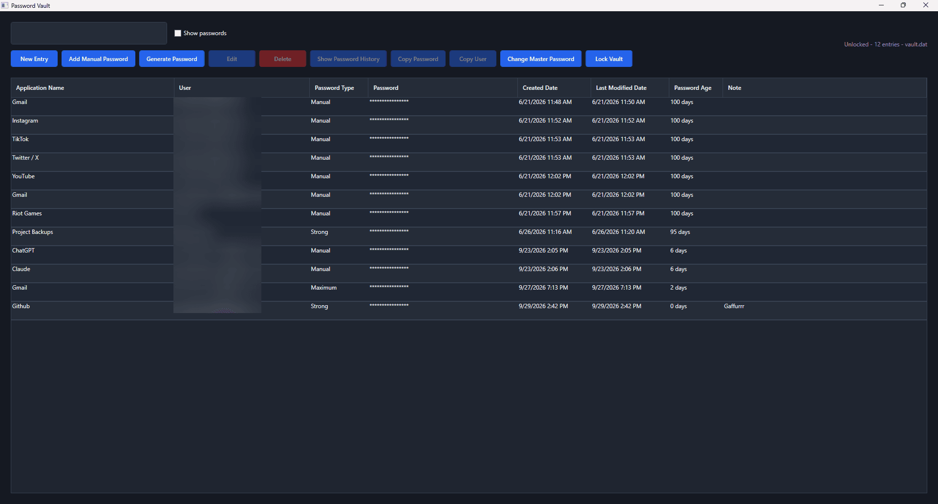Enable the Show passwords checkbox
The height and width of the screenshot is (504, 938).
tap(178, 33)
